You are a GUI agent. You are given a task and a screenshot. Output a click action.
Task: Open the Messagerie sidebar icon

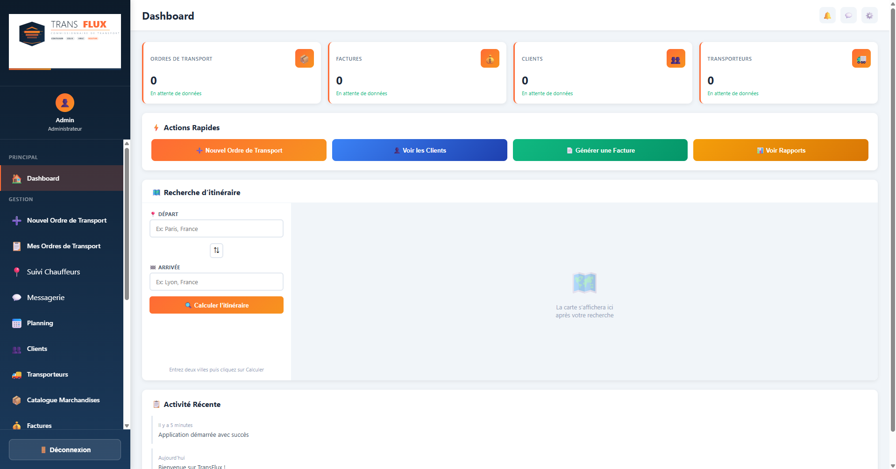pos(17,297)
